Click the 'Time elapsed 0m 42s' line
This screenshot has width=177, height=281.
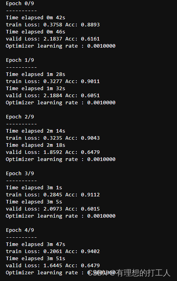36,18
